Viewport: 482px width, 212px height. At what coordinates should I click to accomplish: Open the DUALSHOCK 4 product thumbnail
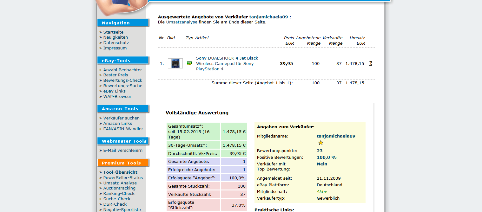coord(175,63)
